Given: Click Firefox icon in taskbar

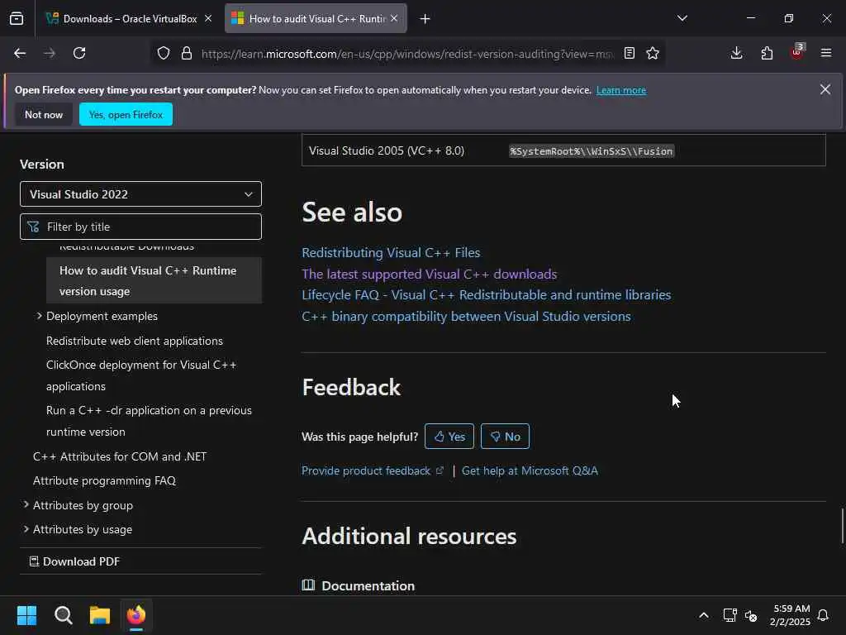Looking at the screenshot, I should (136, 615).
